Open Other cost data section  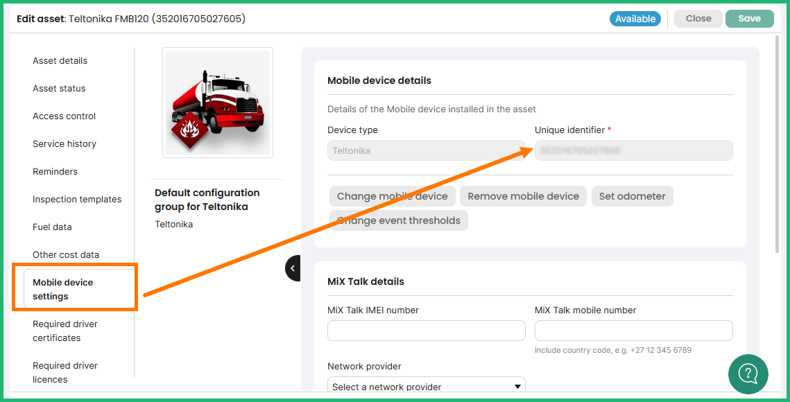pos(66,255)
